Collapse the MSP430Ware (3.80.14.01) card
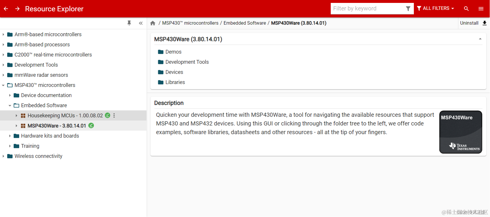The width and height of the screenshot is (490, 217). pos(480,39)
